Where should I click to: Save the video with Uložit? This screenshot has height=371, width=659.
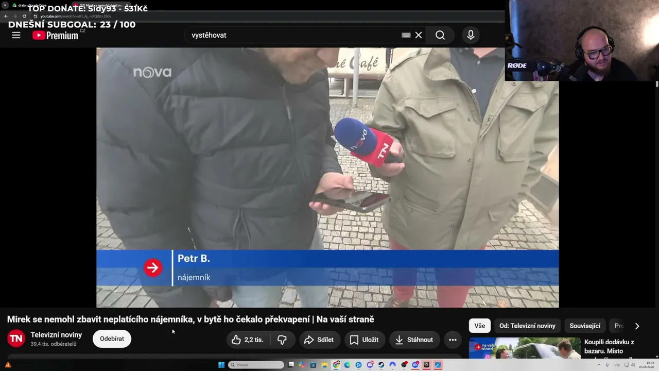[x=365, y=340]
